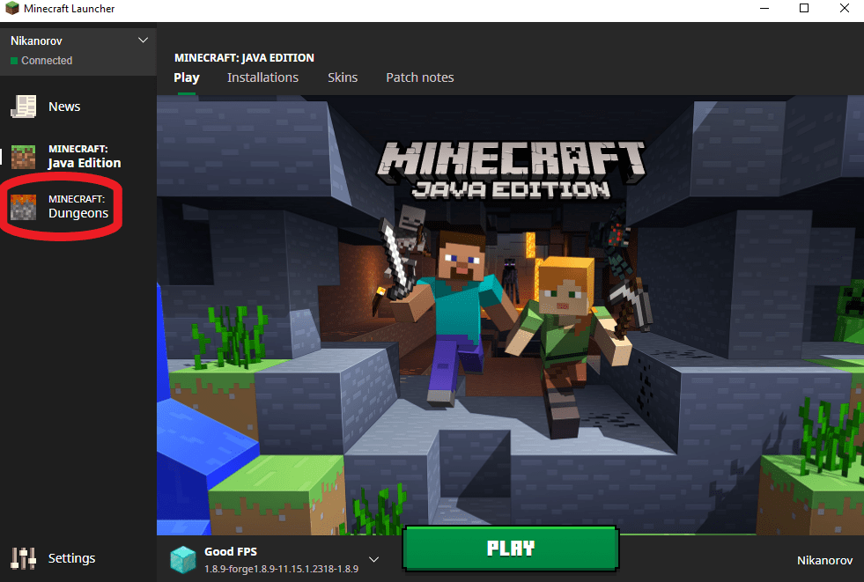The image size is (864, 582).
Task: Open the Skins tab
Action: coord(343,77)
